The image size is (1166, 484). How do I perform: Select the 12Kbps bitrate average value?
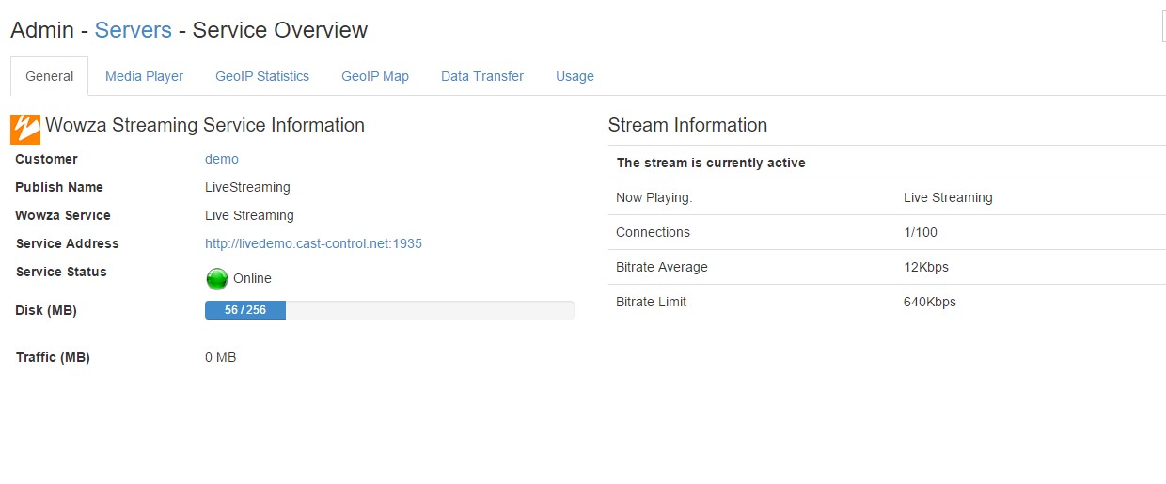click(926, 267)
